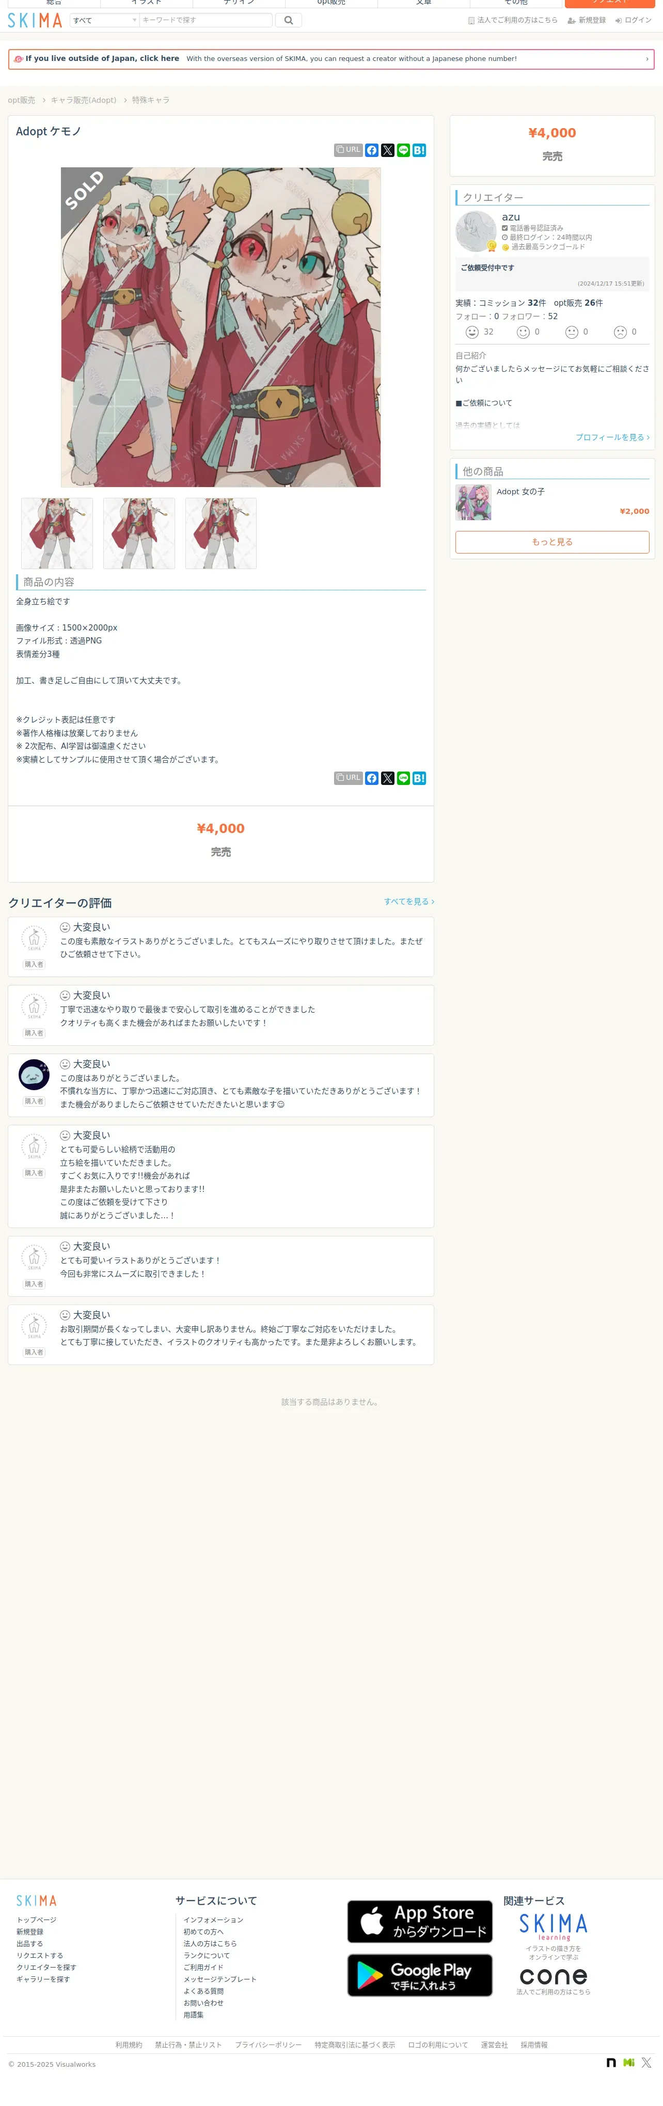Click the bottom URL copy button
This screenshot has height=2106, width=663.
tap(348, 778)
